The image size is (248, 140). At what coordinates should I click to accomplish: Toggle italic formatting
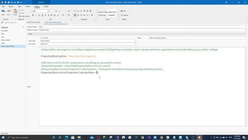pos(36,15)
